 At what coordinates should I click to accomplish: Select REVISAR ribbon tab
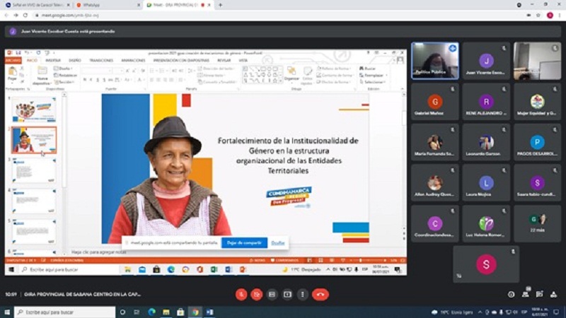[x=224, y=60]
